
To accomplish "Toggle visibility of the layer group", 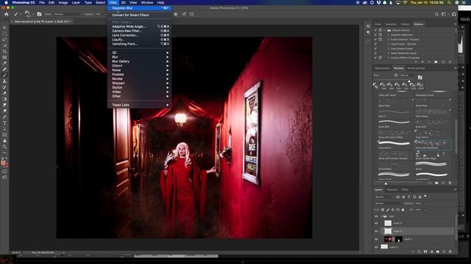I will point(376,216).
